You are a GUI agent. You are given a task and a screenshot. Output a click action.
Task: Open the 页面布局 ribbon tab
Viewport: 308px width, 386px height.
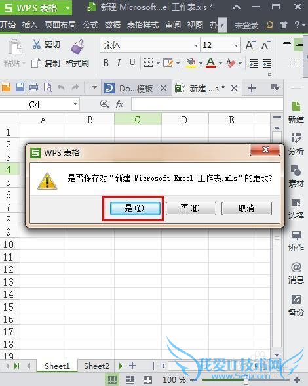pyautogui.click(x=60, y=25)
